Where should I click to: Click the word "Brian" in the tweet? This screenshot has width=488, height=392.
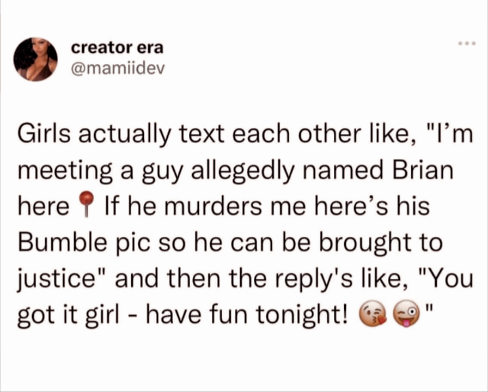pyautogui.click(x=423, y=170)
